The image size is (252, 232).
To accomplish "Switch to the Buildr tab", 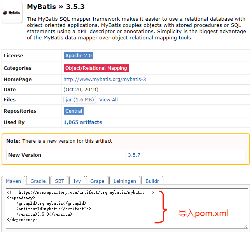I will point(152,181).
